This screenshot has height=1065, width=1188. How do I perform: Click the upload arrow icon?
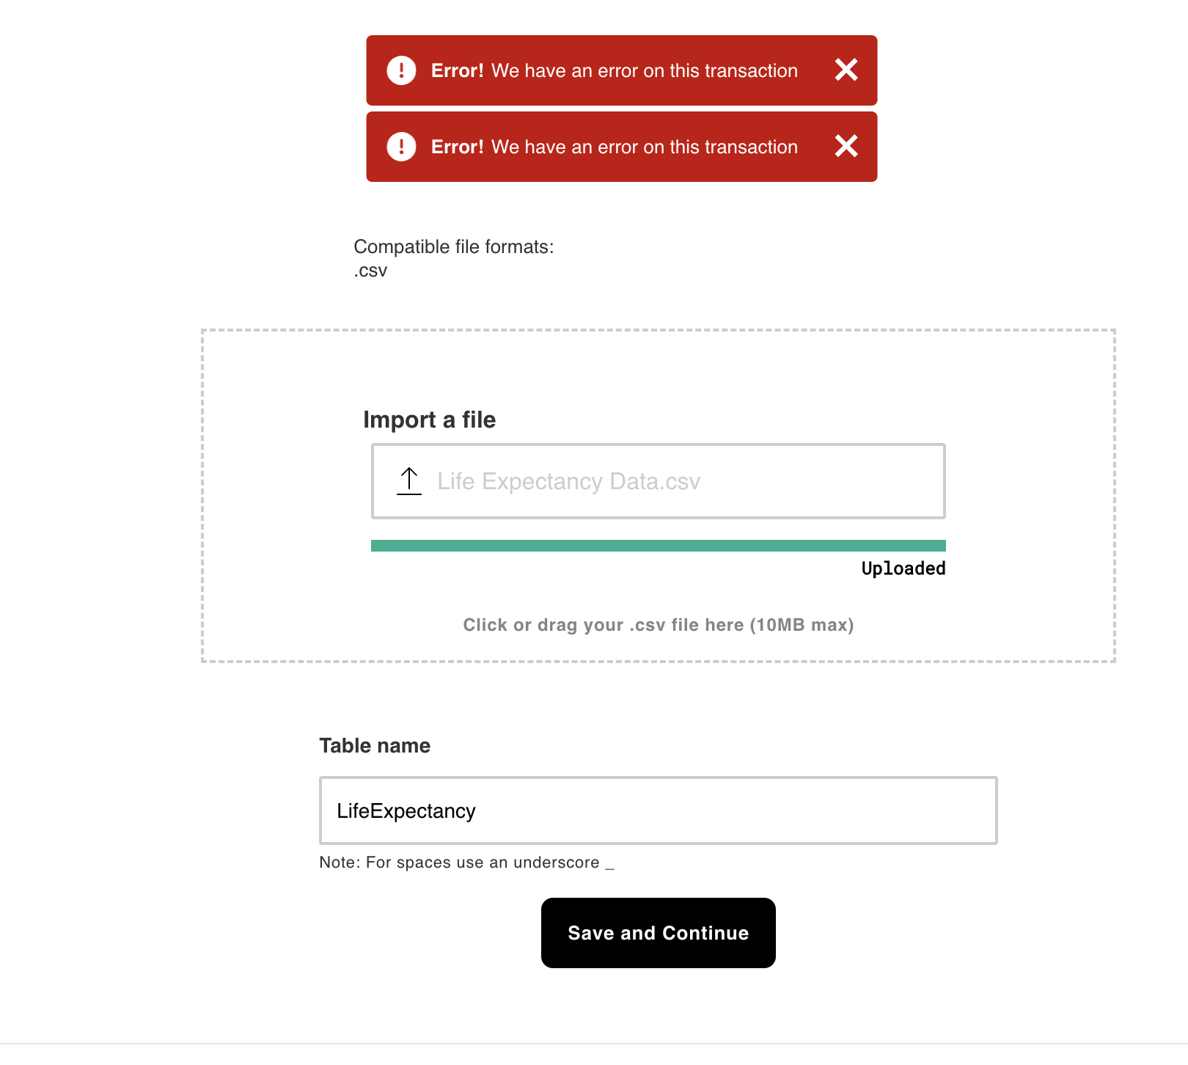[x=408, y=480]
